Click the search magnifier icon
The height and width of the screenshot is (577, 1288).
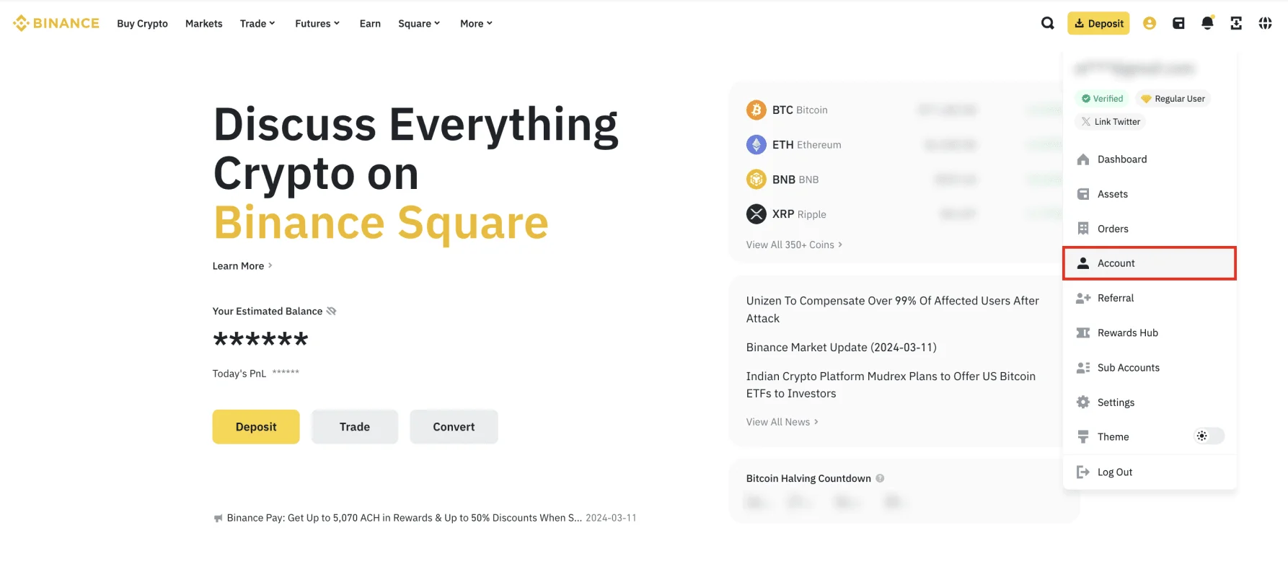click(1047, 23)
